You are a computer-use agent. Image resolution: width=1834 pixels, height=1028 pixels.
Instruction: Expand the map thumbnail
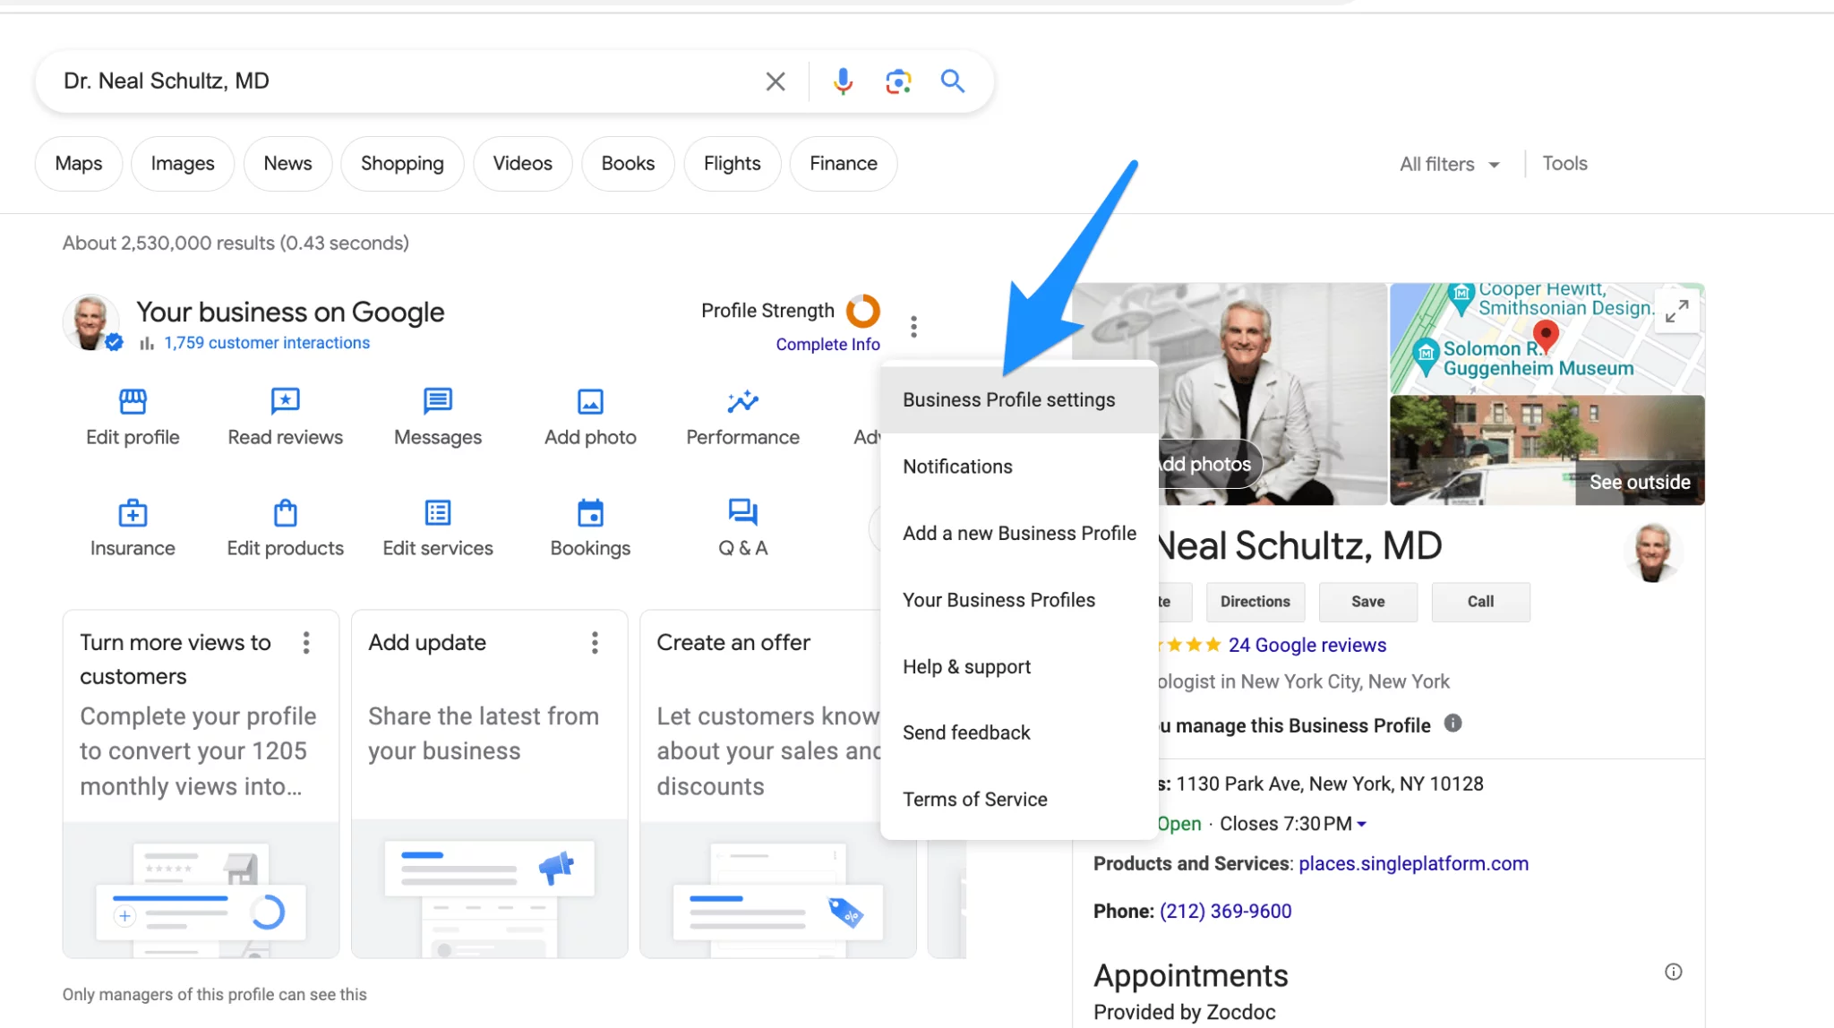click(1676, 311)
